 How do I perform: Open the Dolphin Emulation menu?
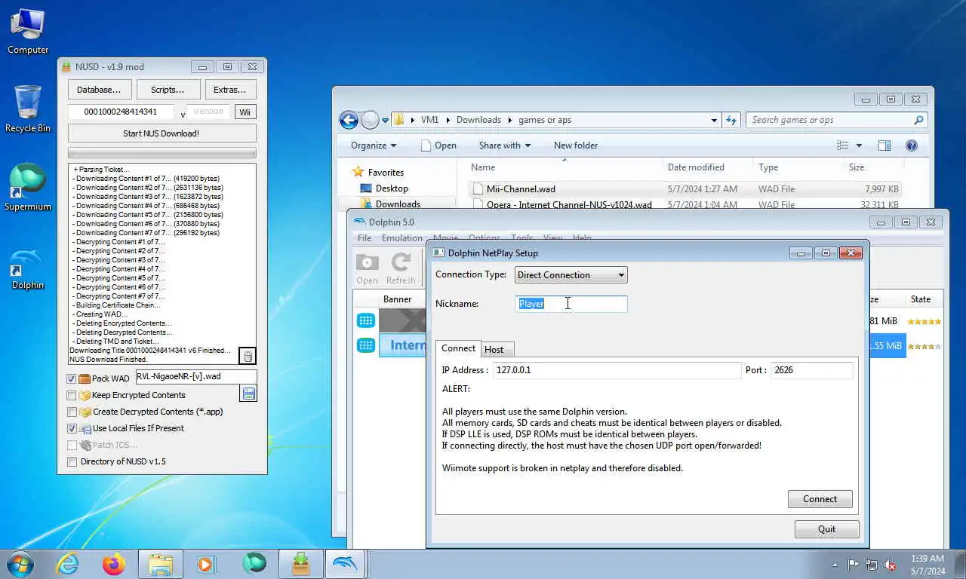tap(401, 238)
